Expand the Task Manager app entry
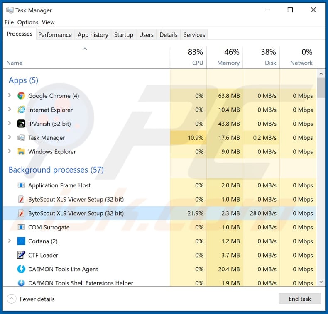The image size is (328, 314). click(10, 137)
